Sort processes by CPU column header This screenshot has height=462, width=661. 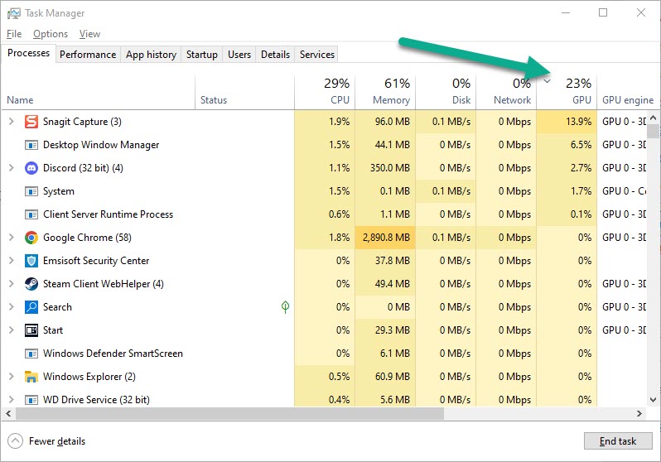point(325,92)
